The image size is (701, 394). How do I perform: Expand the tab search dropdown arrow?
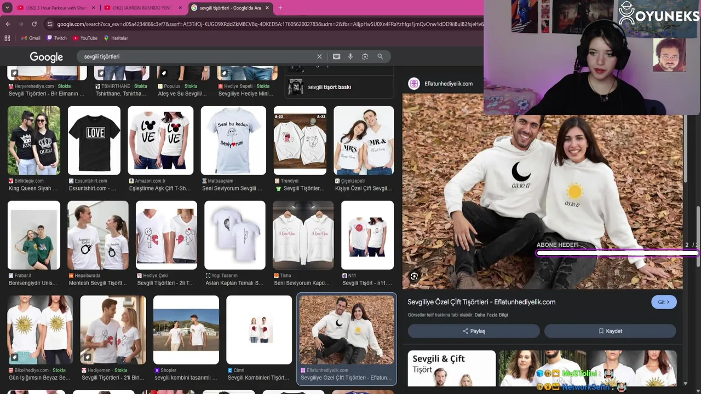[7, 8]
